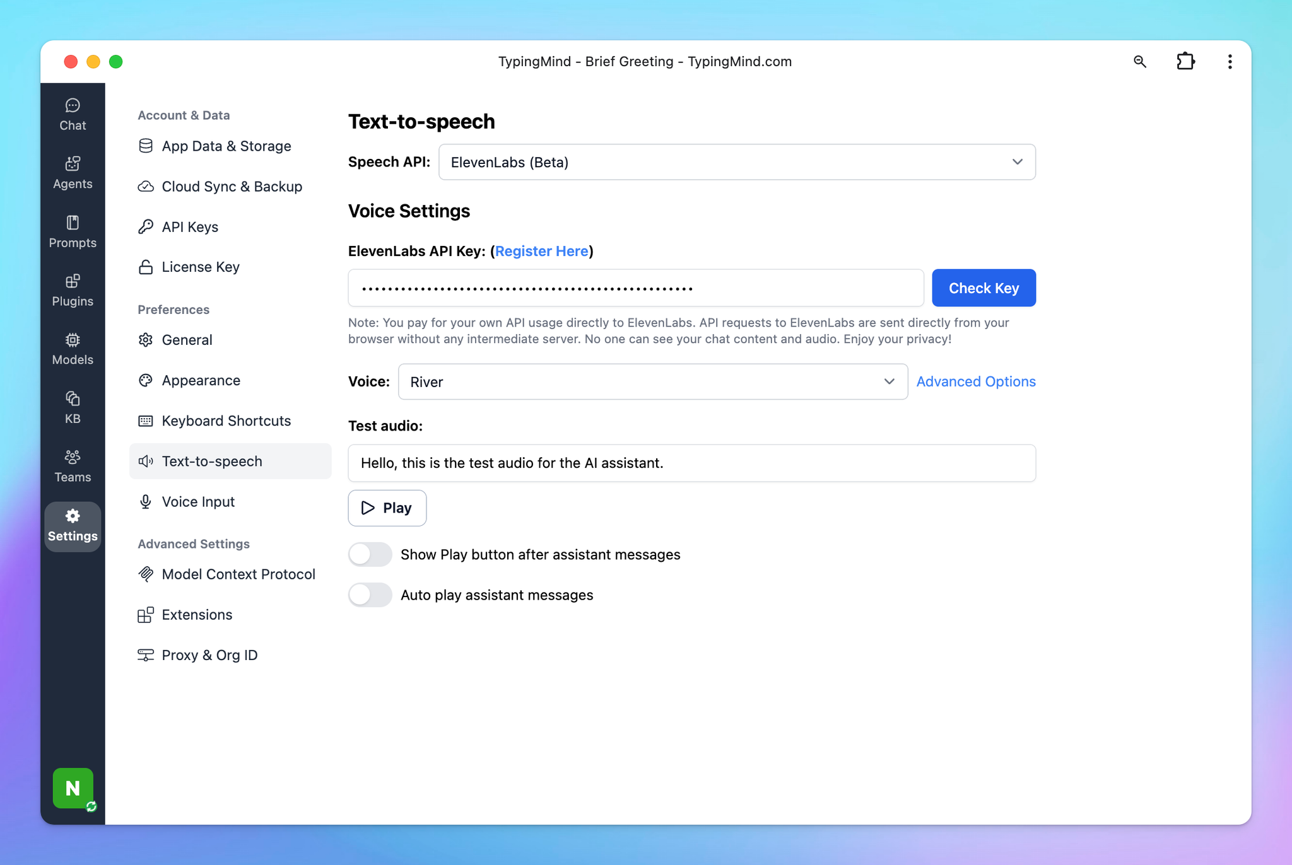Open the Register Here link
This screenshot has height=865, width=1292.
coord(541,251)
